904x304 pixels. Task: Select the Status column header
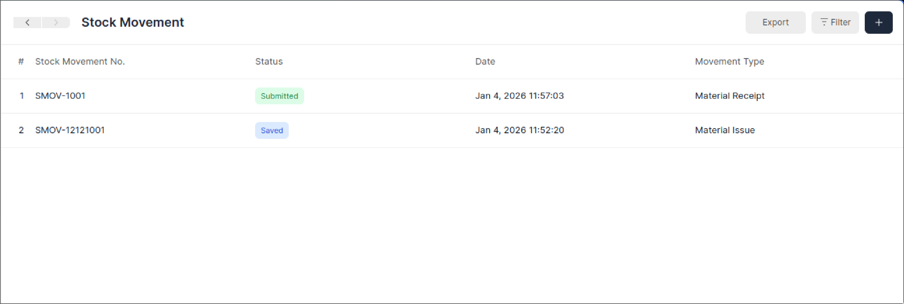269,61
